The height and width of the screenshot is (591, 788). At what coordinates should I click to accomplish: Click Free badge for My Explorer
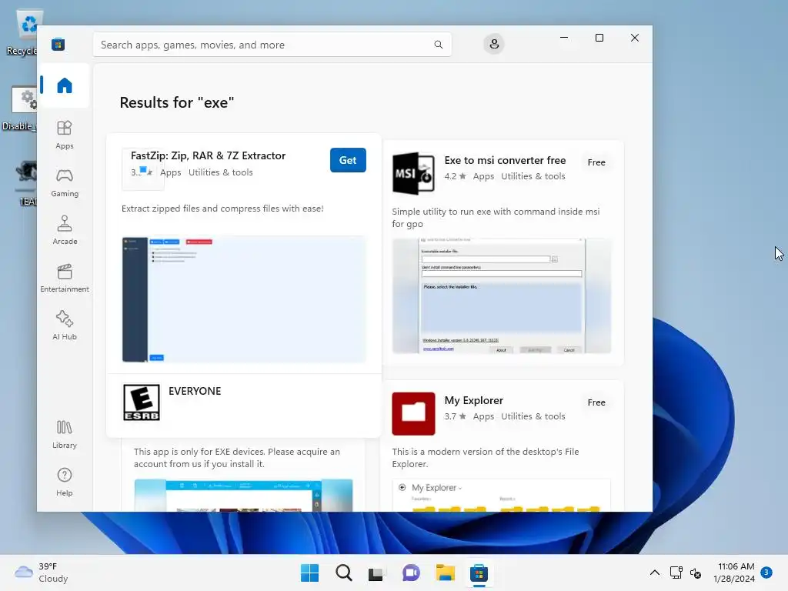(596, 402)
